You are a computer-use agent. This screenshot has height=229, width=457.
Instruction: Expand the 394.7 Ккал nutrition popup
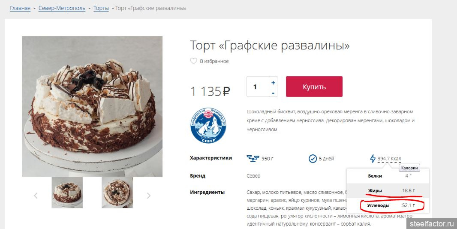coord(389,159)
